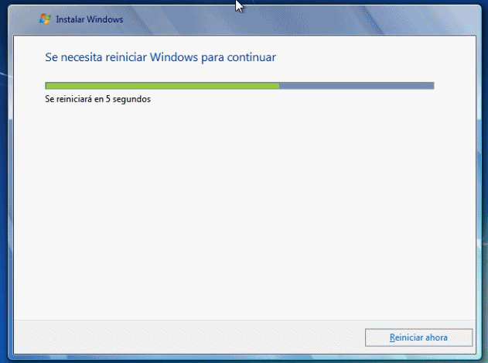Viewport: 488px width, 363px height.
Task: Click the green filled portion of progress bar
Action: tap(162, 85)
